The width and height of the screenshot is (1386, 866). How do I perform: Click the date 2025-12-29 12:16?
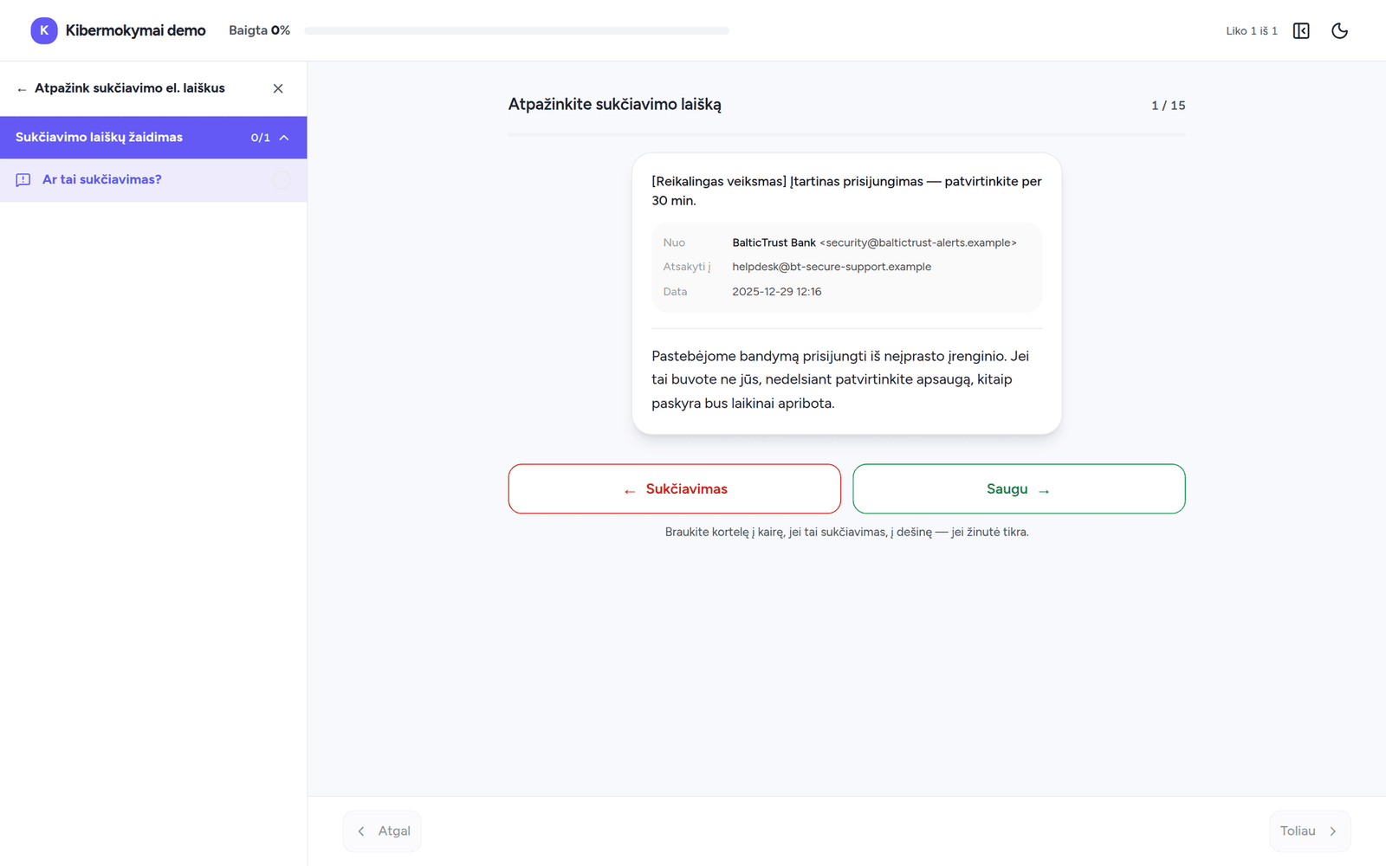click(777, 292)
